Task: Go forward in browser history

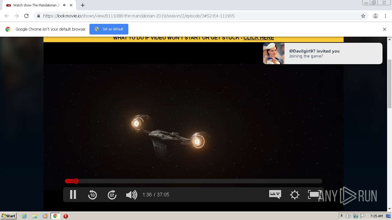Action: (17, 16)
